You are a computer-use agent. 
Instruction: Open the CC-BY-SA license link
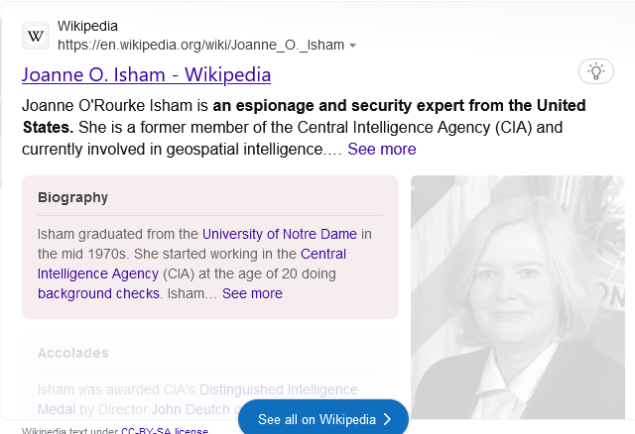[165, 430]
